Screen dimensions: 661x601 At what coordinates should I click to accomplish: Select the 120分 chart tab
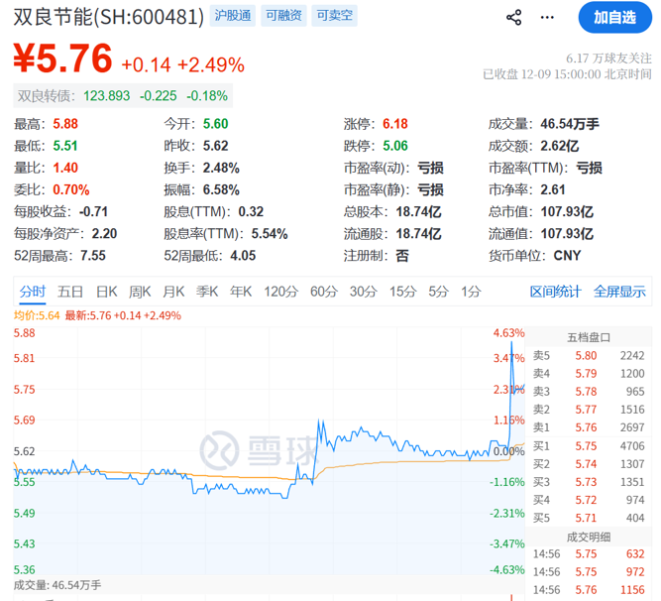[x=279, y=292]
